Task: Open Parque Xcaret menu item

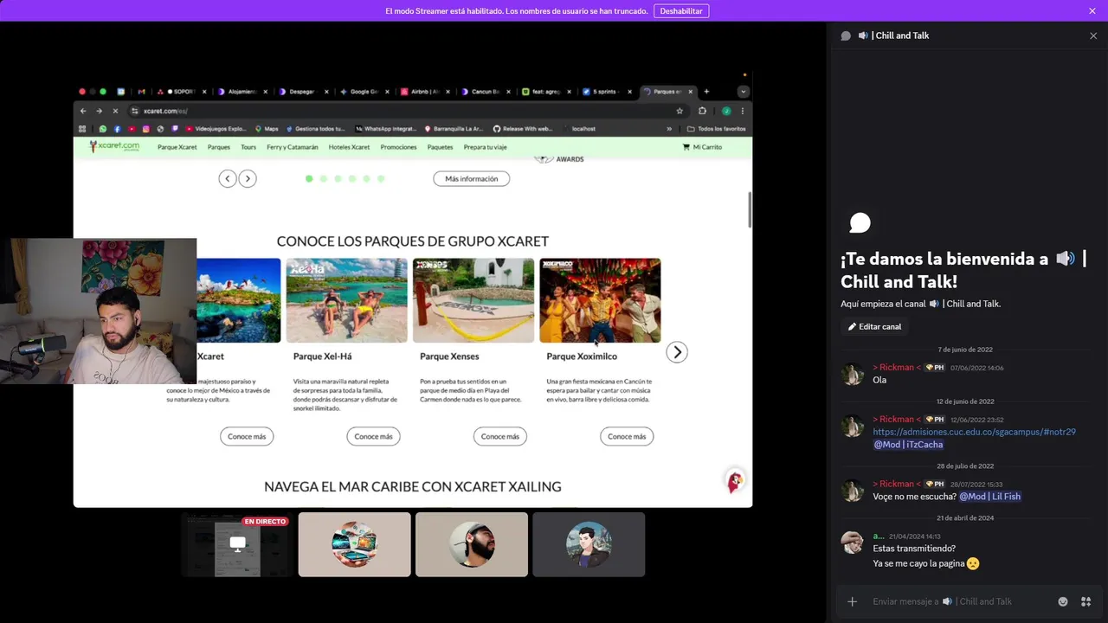Action: point(177,147)
